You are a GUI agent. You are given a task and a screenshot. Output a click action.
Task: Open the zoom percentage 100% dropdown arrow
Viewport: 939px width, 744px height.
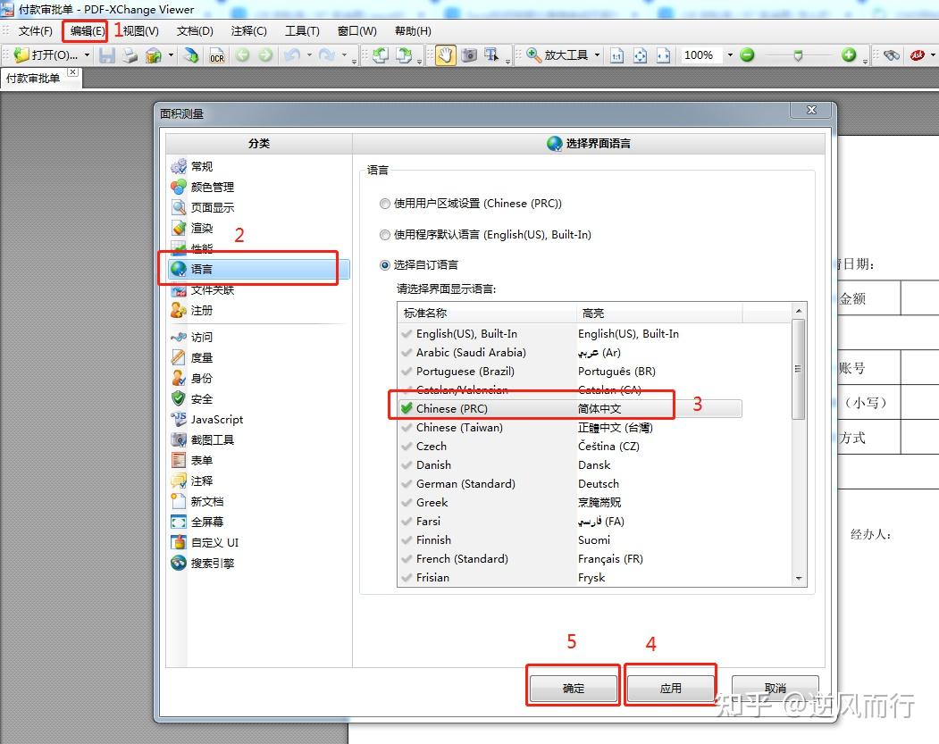pyautogui.click(x=730, y=55)
